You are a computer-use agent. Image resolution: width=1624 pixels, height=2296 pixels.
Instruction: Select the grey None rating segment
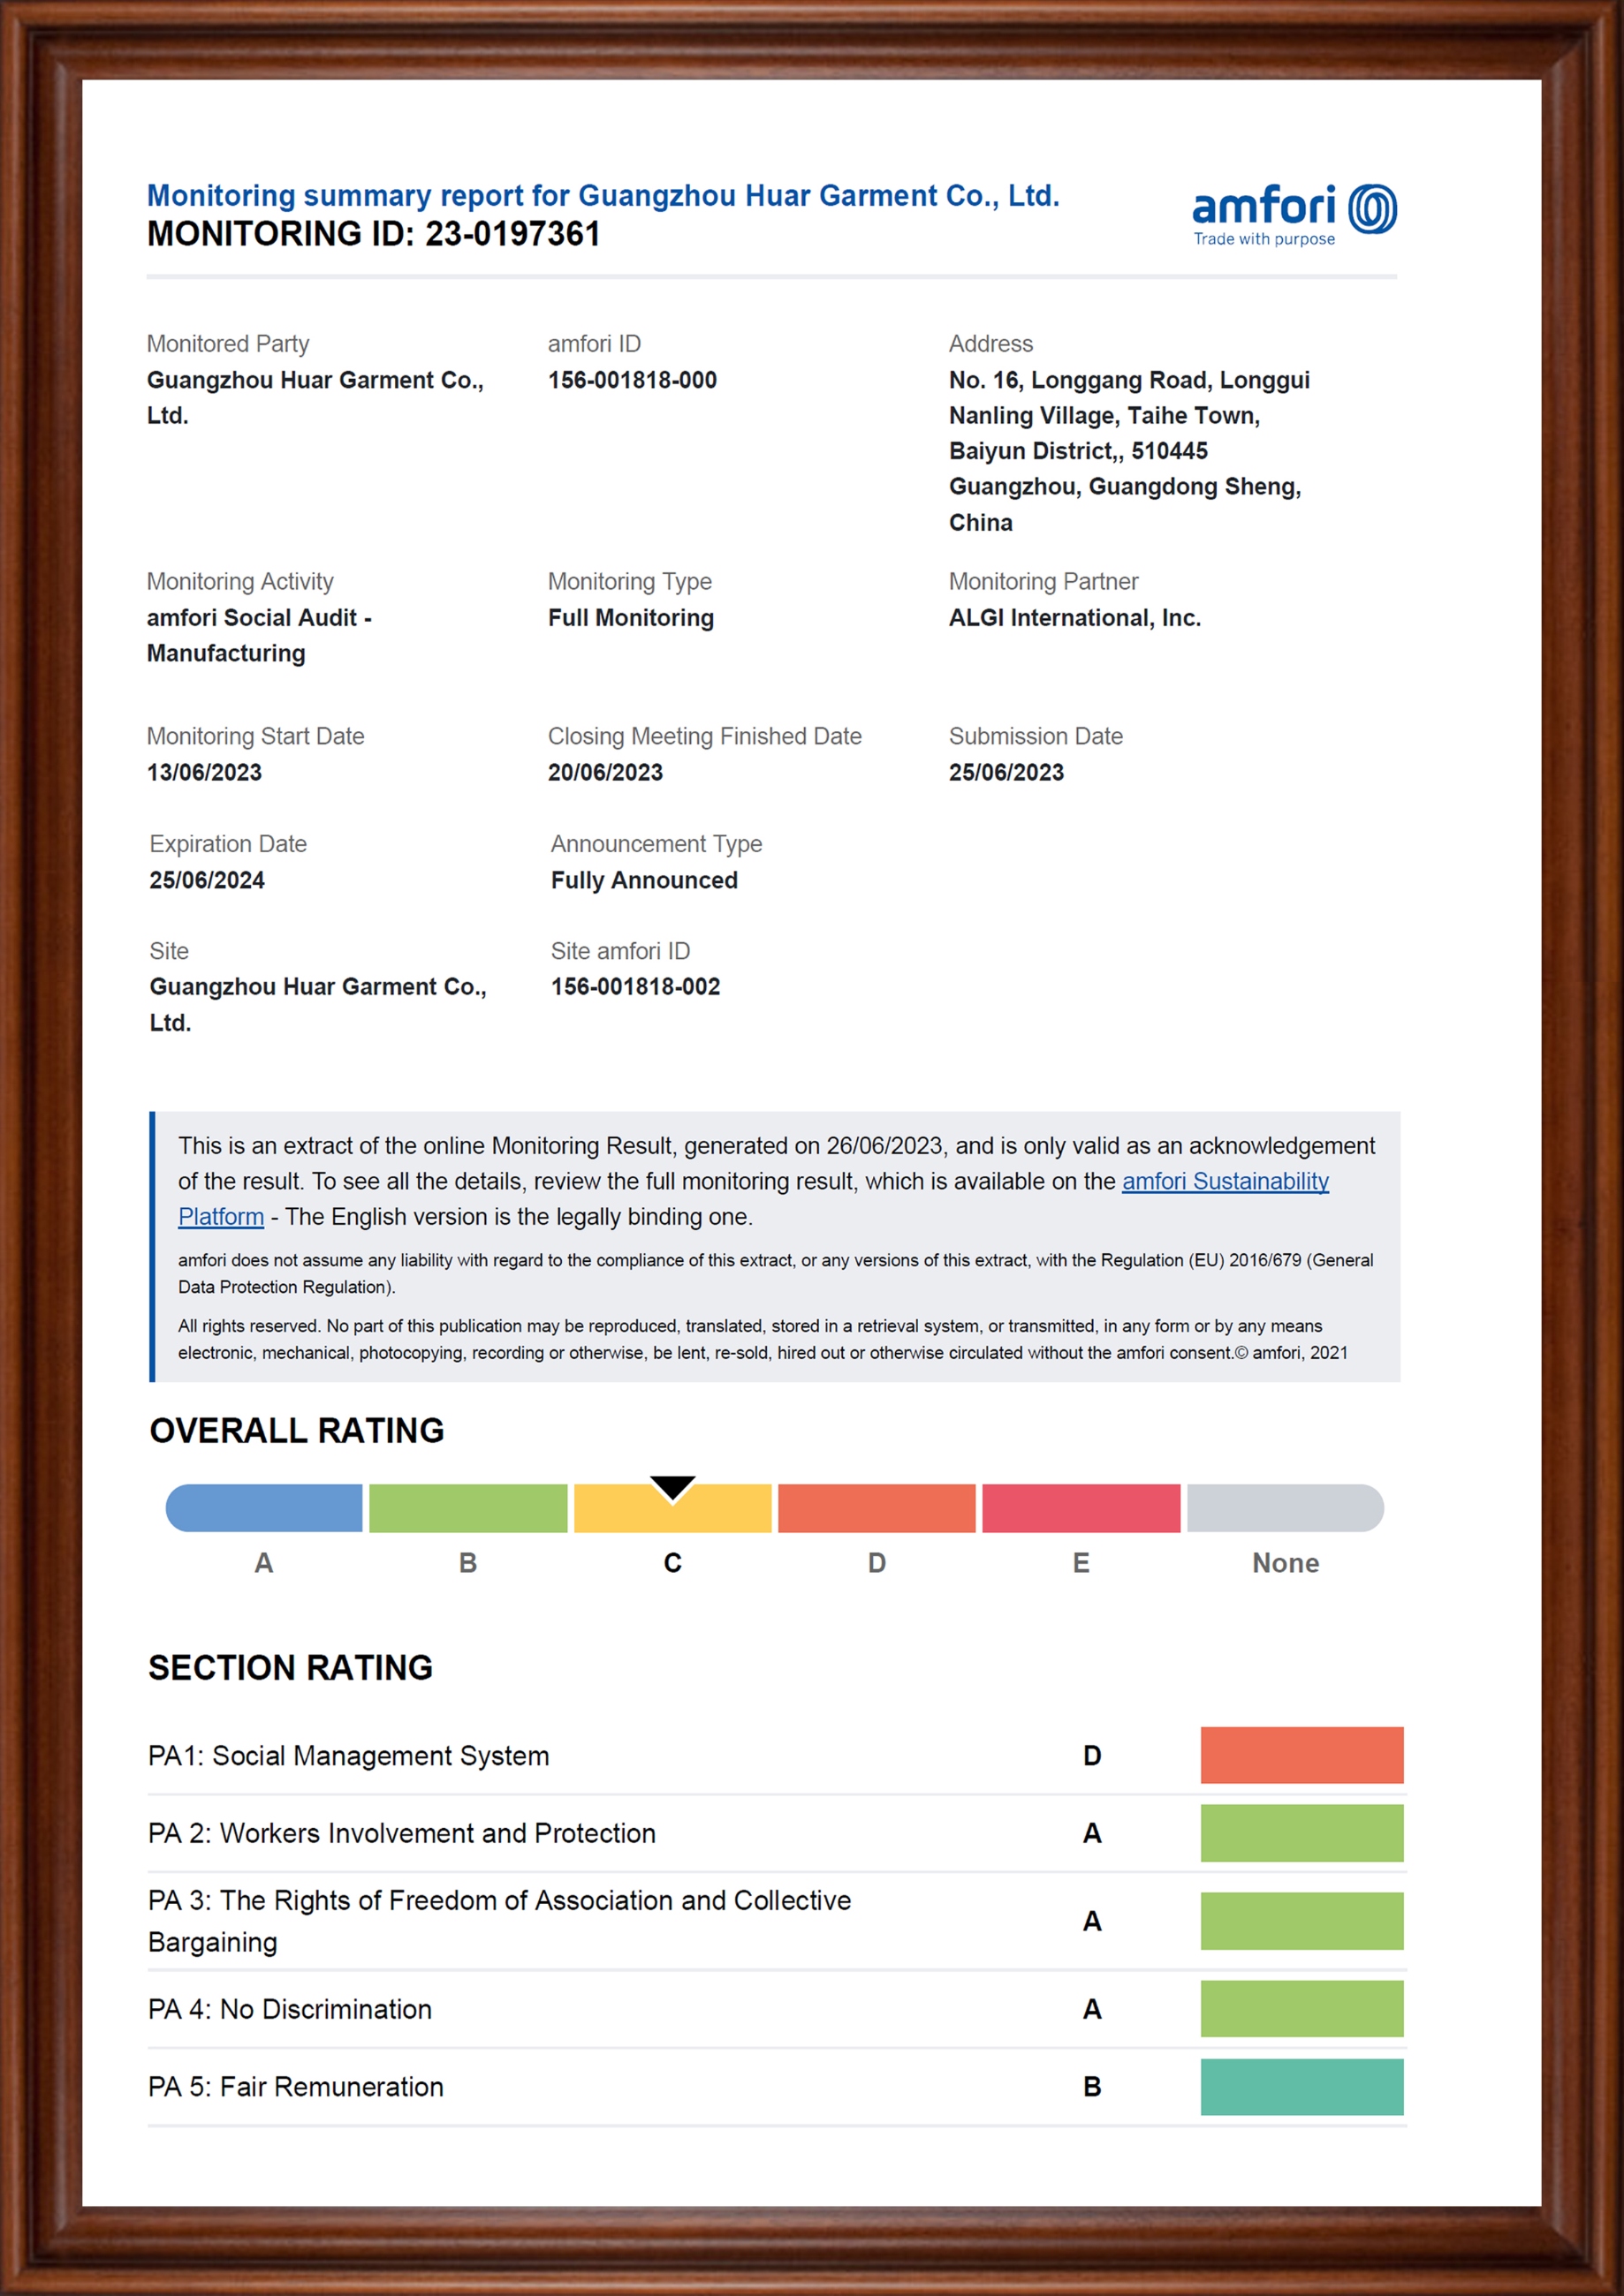tap(1285, 1508)
